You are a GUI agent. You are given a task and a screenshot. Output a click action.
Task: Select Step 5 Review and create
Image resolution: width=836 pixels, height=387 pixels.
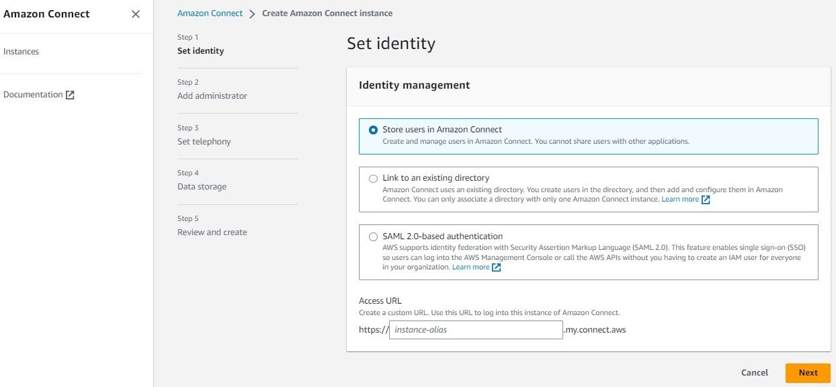coord(212,232)
